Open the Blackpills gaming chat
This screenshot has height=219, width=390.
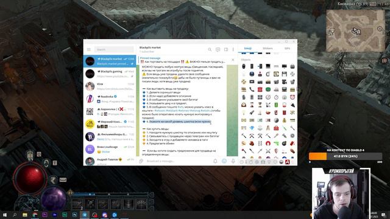110,74
